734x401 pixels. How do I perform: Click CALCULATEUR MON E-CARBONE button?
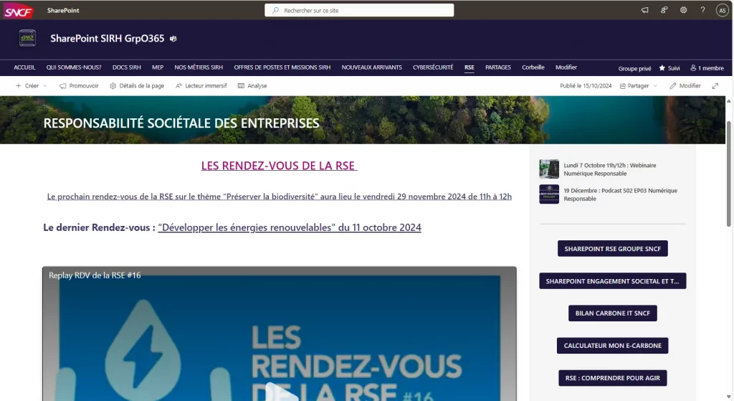point(612,346)
